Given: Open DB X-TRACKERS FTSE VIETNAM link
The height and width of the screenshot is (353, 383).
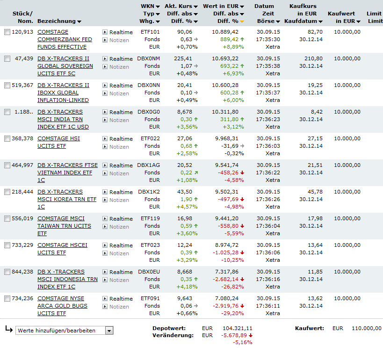Looking at the screenshot, I should [68, 173].
